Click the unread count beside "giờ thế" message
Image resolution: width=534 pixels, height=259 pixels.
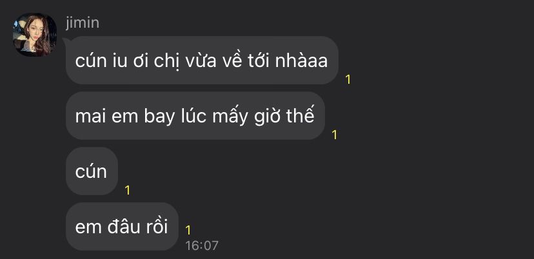(335, 135)
